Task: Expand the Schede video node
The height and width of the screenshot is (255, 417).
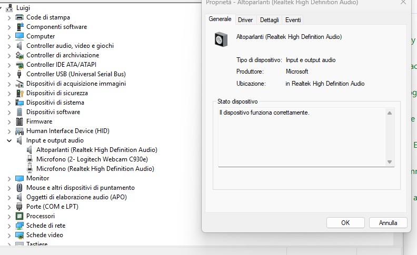Action: click(9, 236)
